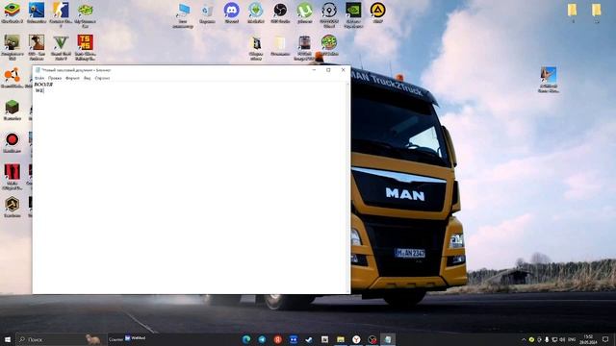Click the Notepad vertical scrollbar
Viewport: 616px width, 346px height.
tap(347, 187)
